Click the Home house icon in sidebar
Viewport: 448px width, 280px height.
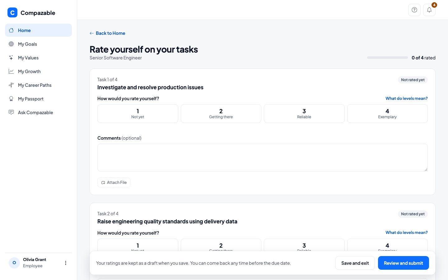tap(11, 30)
